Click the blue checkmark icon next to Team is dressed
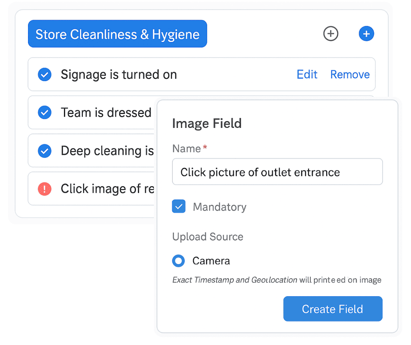Image resolution: width=411 pixels, height=345 pixels. coord(44,113)
